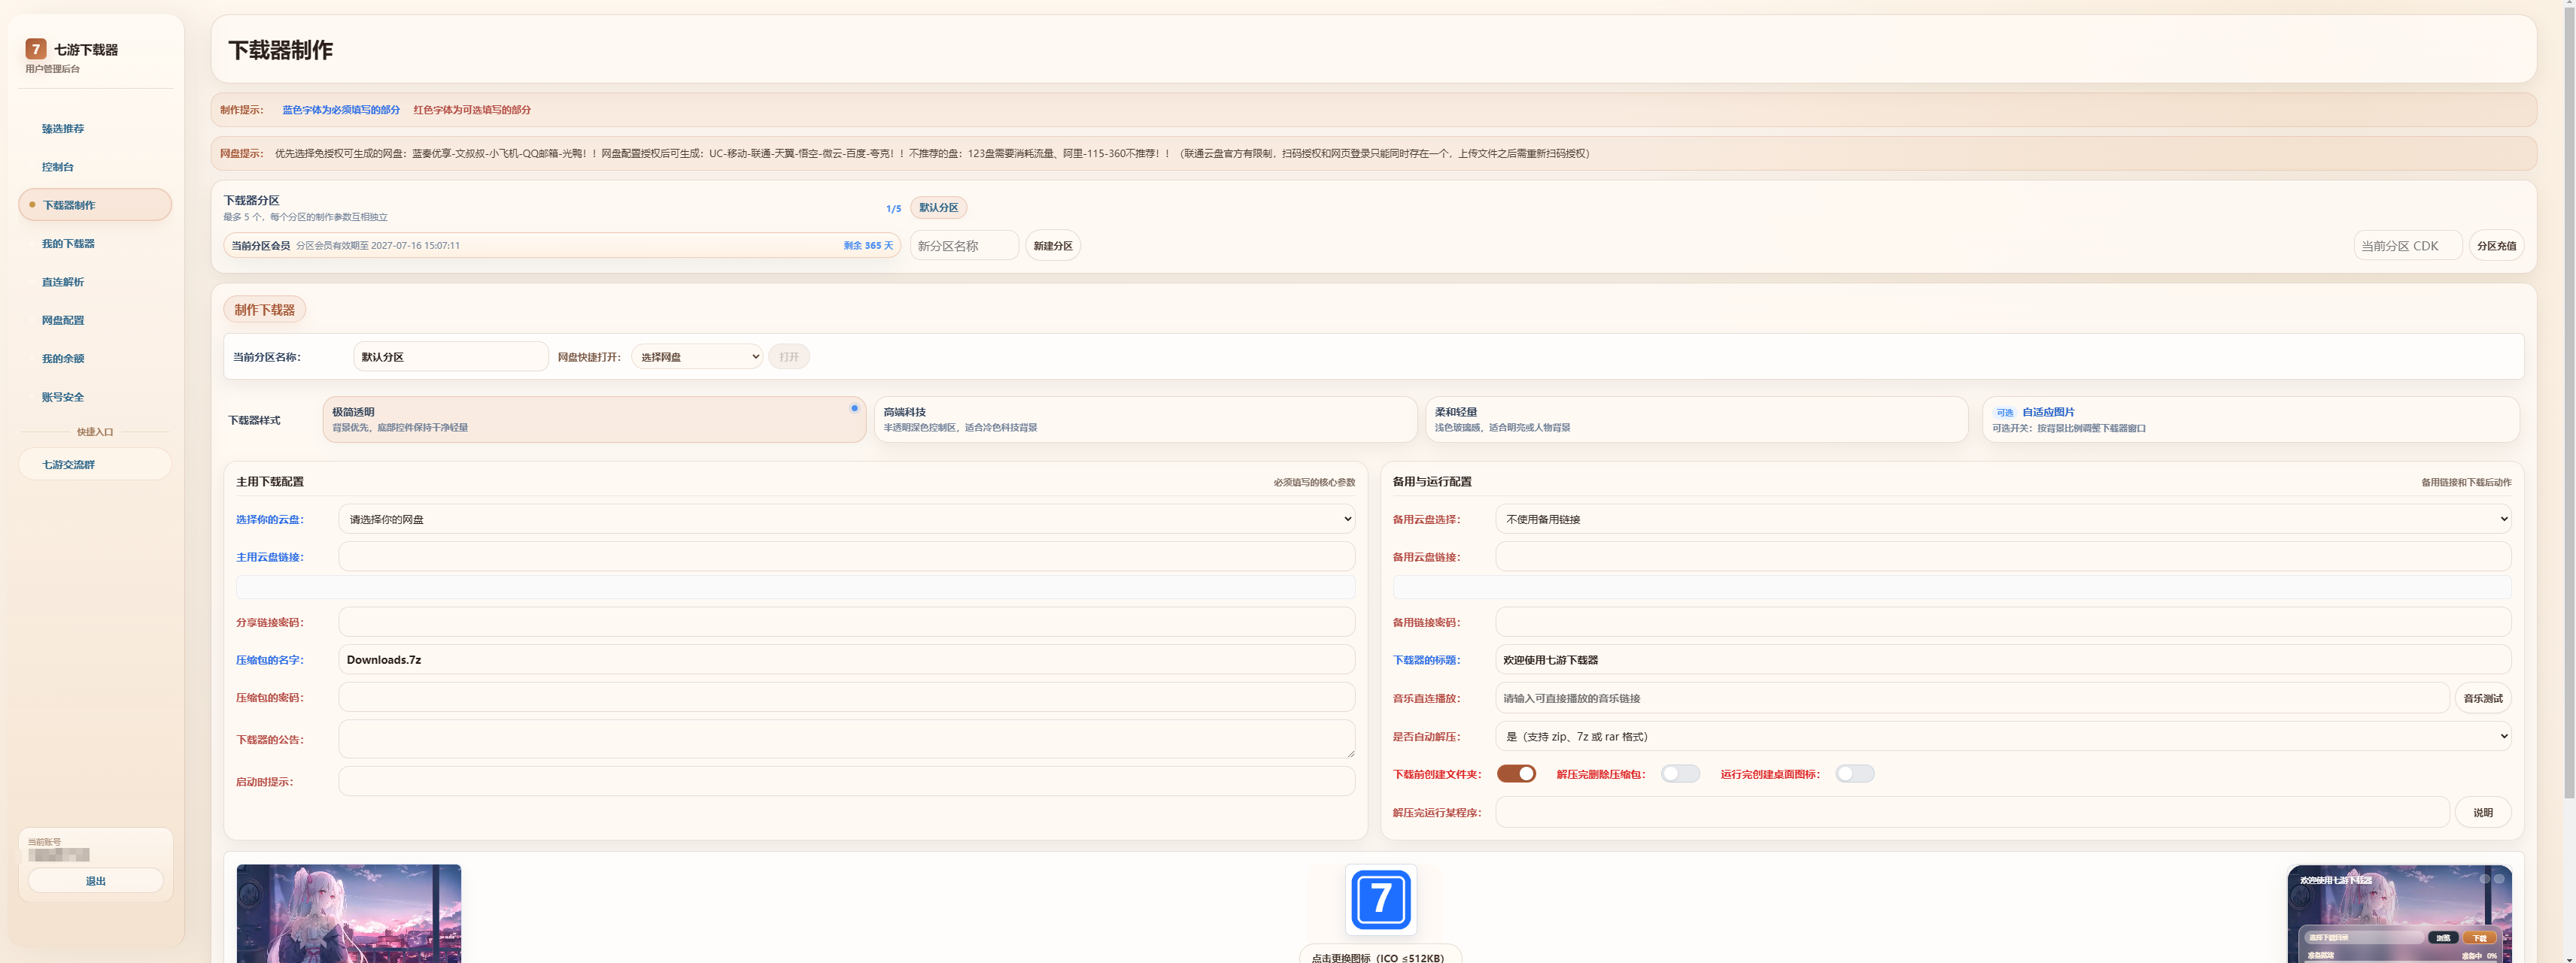Click the 蓝色字体为必须填写的部分 hint
The image size is (2576, 963).
[x=340, y=110]
